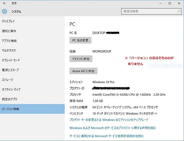Open タブレット モード settings

32,60
